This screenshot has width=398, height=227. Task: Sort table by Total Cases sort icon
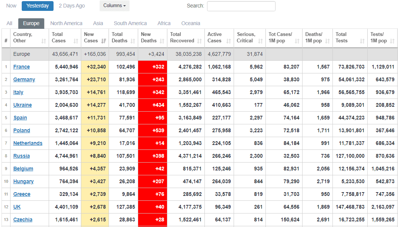tap(76, 41)
